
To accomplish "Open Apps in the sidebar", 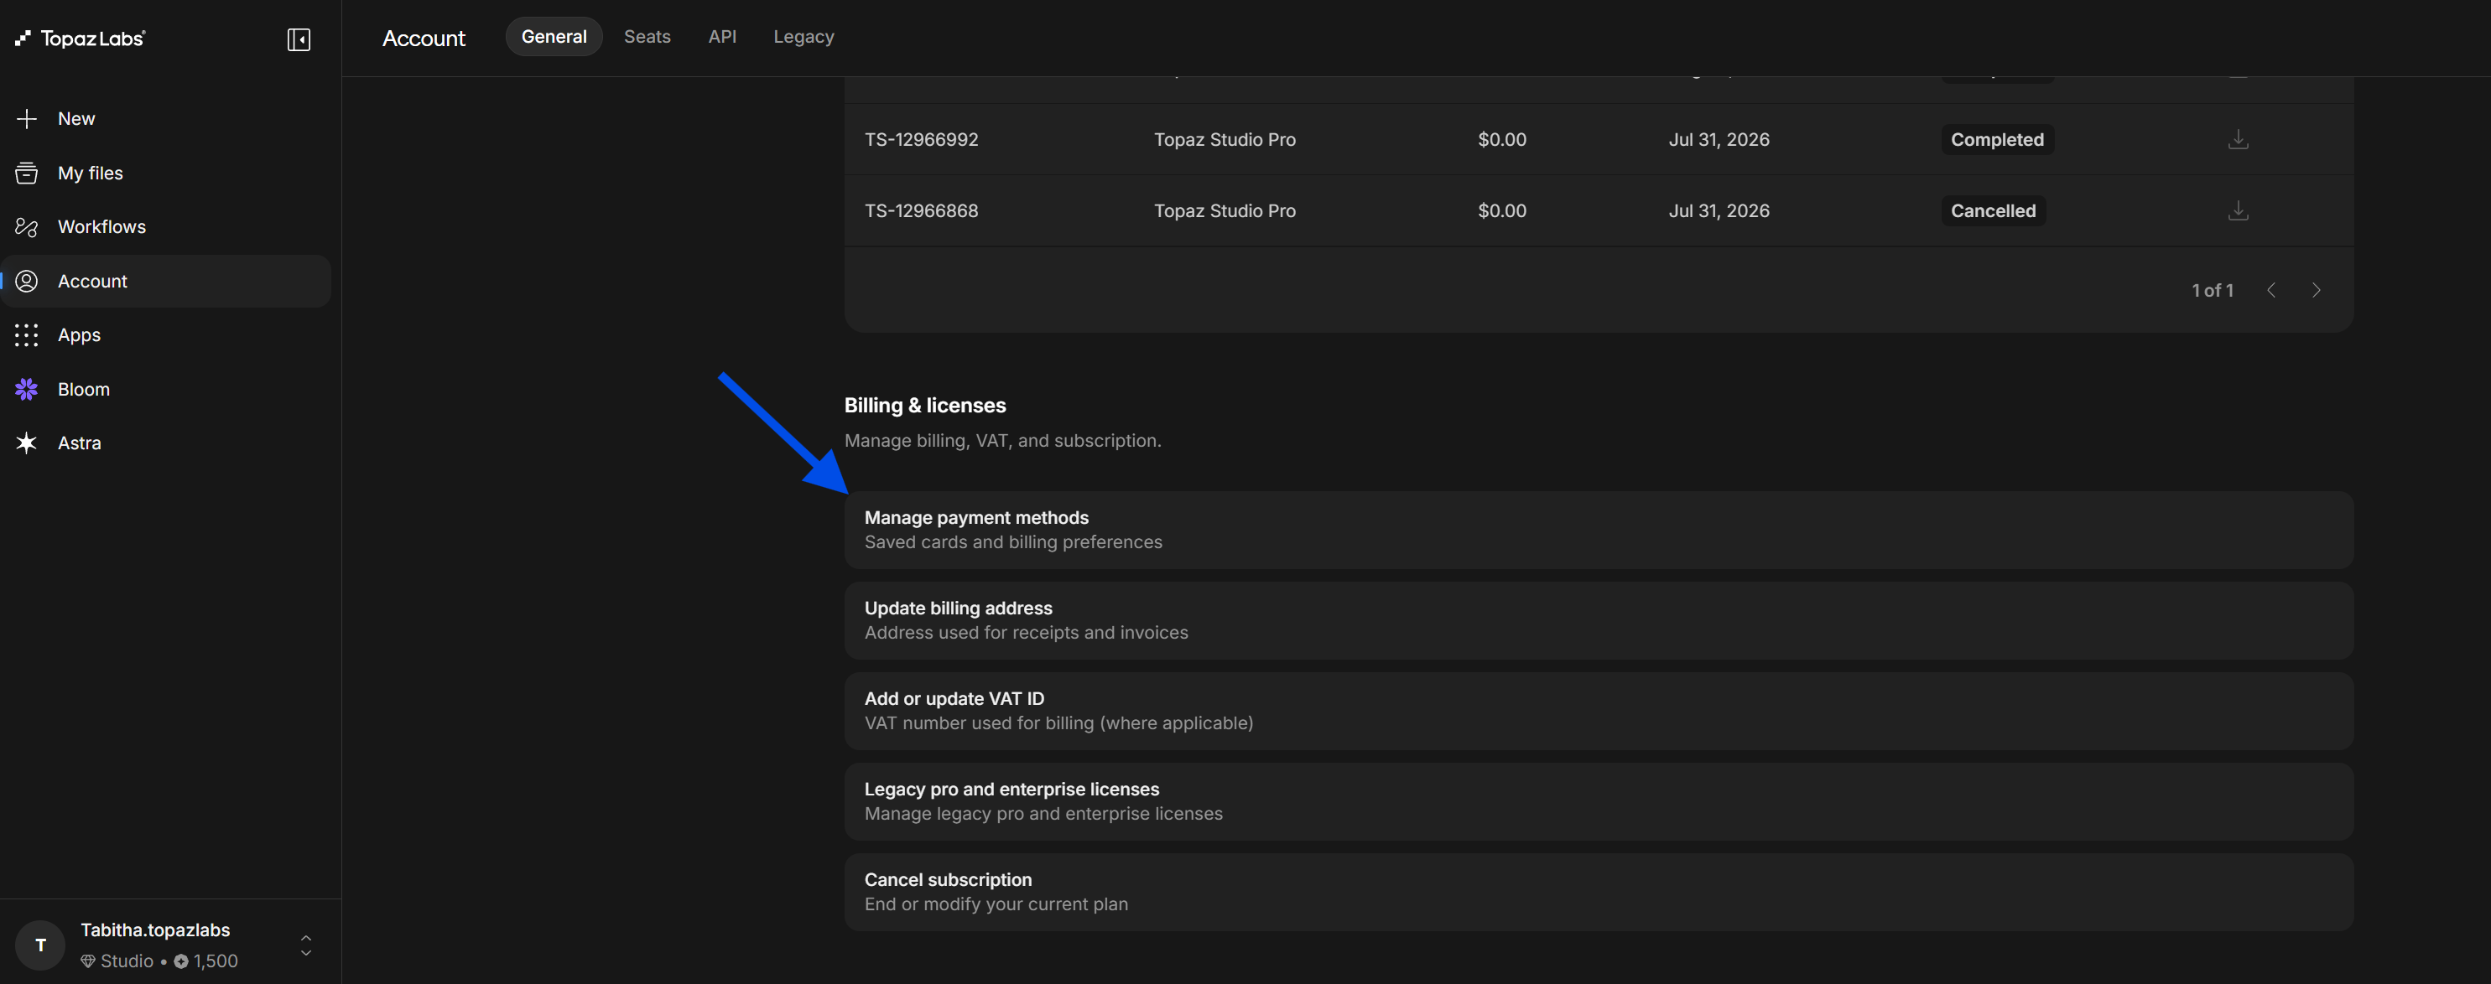I will (x=165, y=335).
